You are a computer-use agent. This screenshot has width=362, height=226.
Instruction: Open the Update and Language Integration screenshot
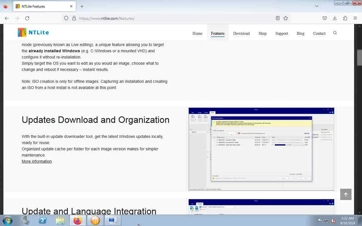click(261, 207)
